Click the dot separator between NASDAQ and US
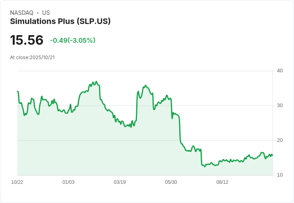Image resolution: width=294 pixels, height=203 pixels. click(x=38, y=13)
